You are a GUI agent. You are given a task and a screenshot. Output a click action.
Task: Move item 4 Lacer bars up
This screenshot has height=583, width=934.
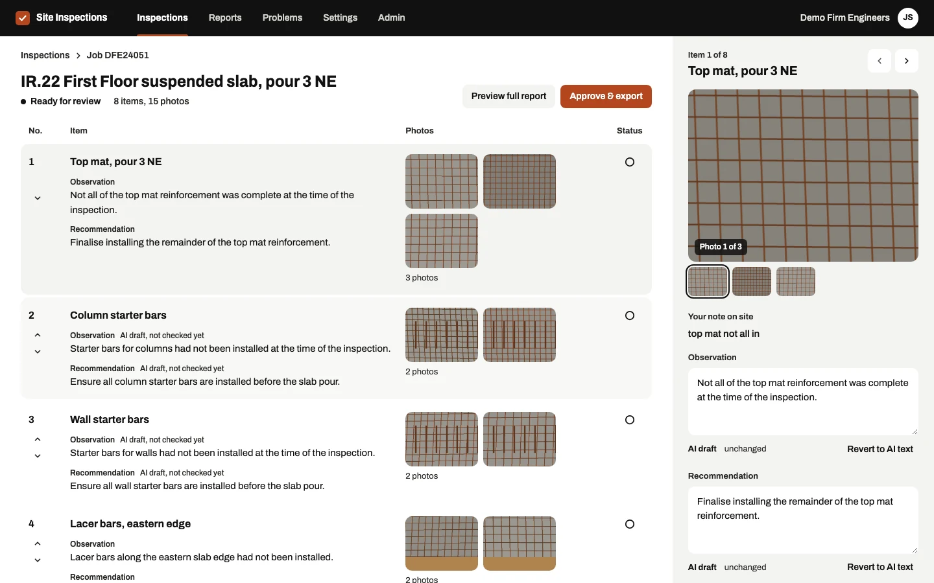[38, 543]
